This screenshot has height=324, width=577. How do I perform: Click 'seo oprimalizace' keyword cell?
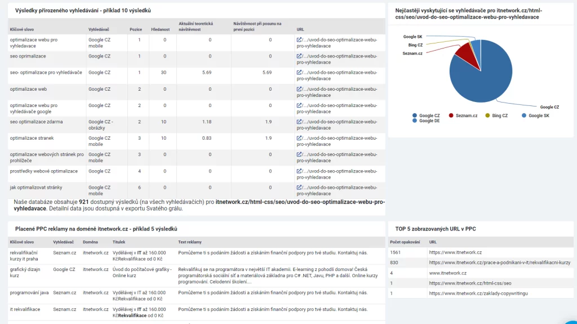(28, 56)
